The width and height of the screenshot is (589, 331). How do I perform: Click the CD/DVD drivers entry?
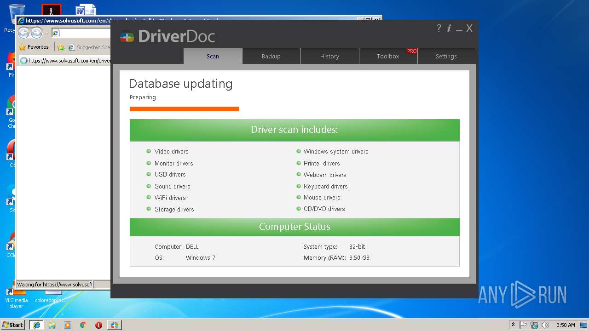click(324, 209)
